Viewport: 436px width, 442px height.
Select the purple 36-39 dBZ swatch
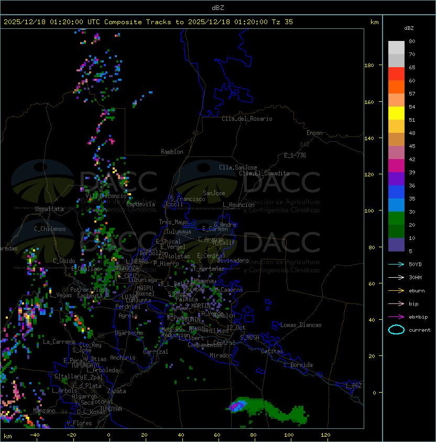(x=396, y=178)
